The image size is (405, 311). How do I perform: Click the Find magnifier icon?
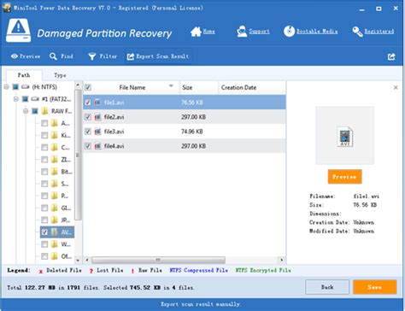(53, 56)
